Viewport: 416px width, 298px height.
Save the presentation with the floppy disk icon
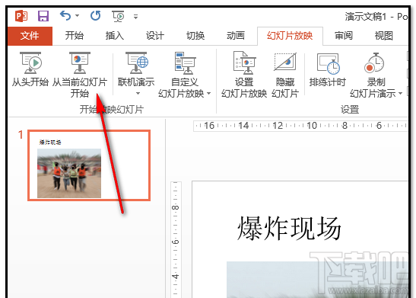(x=43, y=16)
